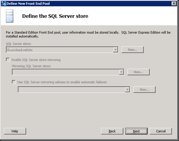
Task: Click New button beside mirroring witness combo
Action: (144, 90)
